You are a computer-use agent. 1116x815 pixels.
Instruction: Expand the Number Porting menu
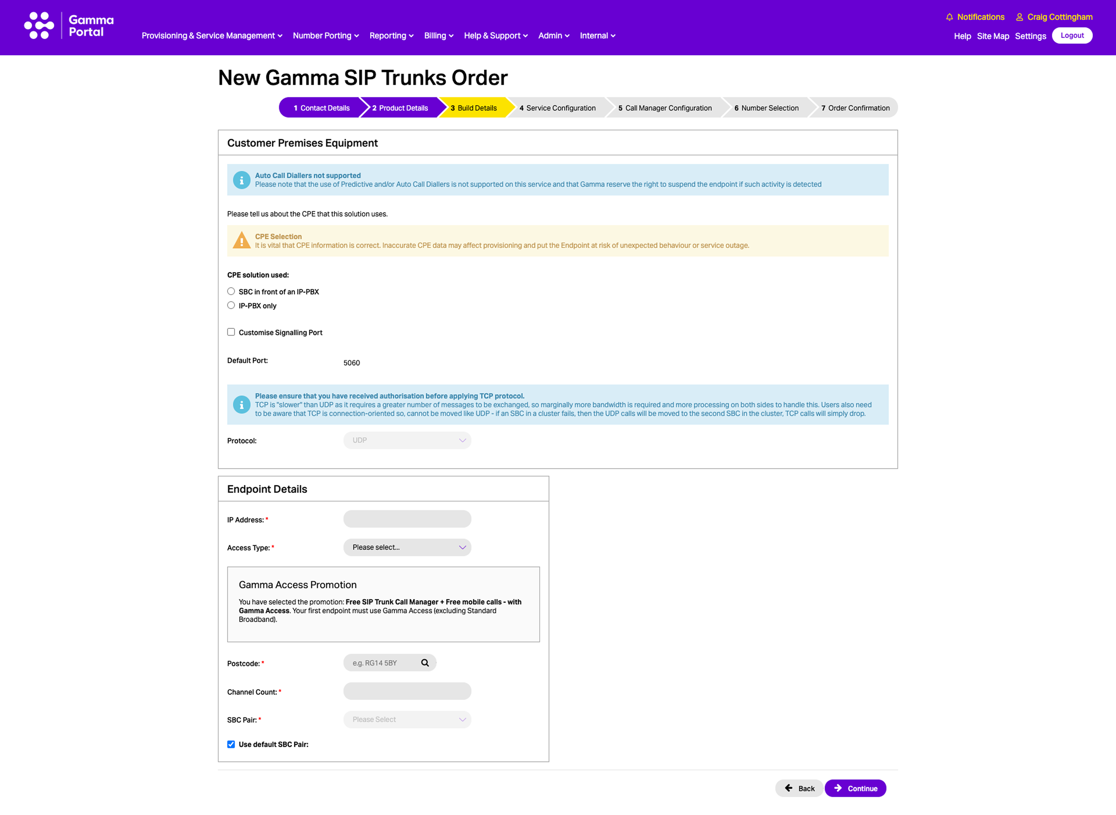point(326,35)
